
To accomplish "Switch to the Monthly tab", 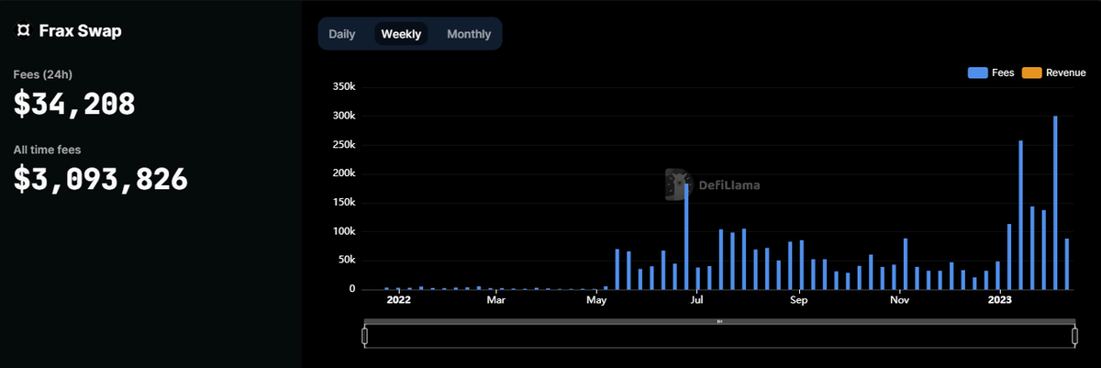I will pos(469,34).
